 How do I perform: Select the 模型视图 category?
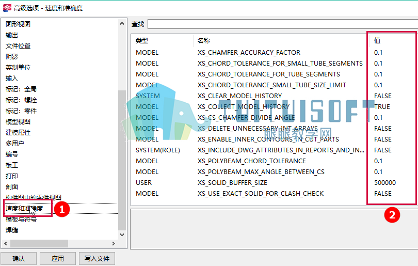[x=18, y=122]
